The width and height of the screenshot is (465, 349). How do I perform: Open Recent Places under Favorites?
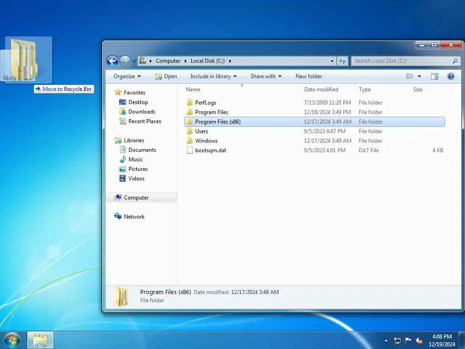point(140,121)
